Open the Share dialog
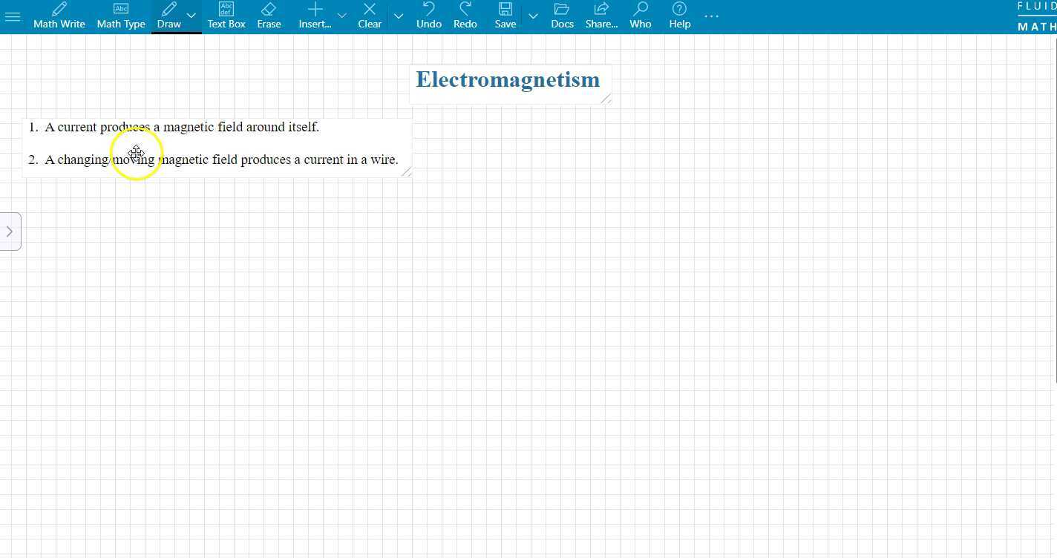The width and height of the screenshot is (1057, 558). click(x=601, y=16)
